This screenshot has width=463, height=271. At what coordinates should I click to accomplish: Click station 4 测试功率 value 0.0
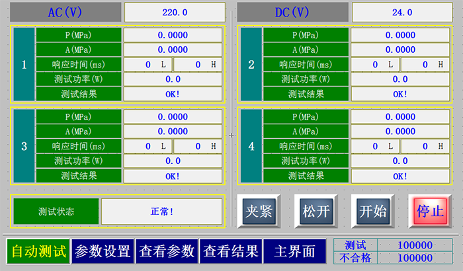pyautogui.click(x=400, y=161)
